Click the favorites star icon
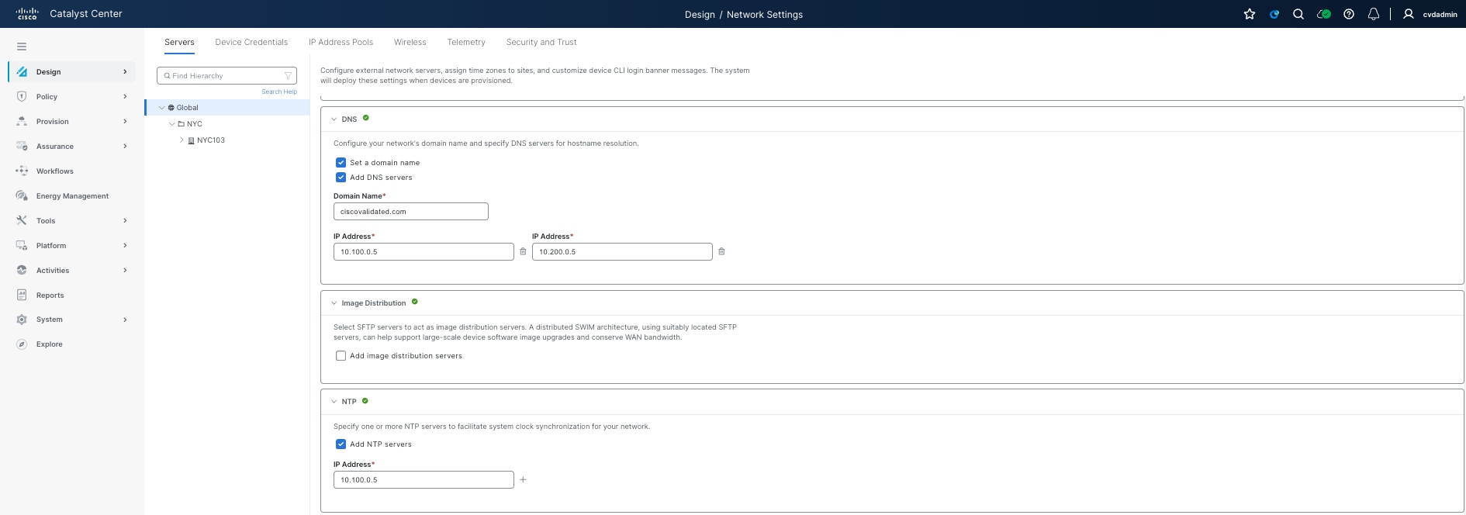 pyautogui.click(x=1250, y=14)
